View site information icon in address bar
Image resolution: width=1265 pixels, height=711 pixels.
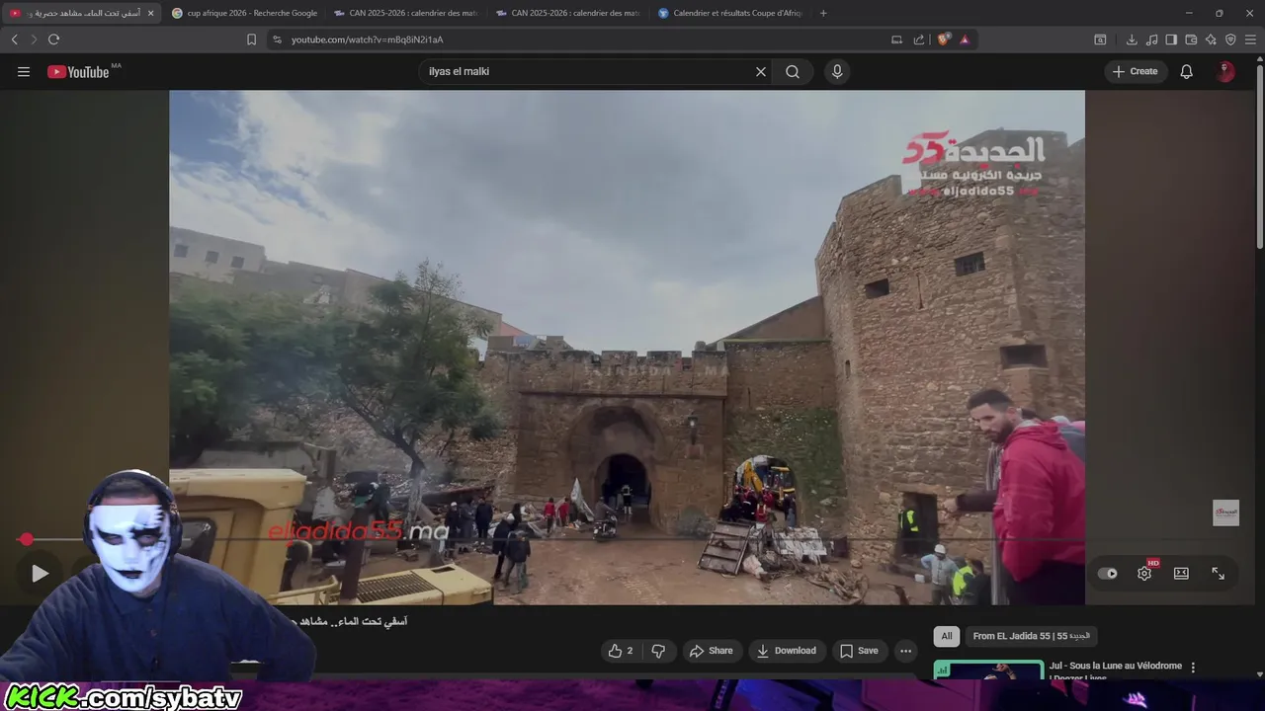(x=277, y=39)
